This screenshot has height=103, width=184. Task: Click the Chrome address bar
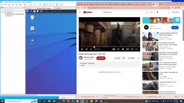[x=124, y=8]
